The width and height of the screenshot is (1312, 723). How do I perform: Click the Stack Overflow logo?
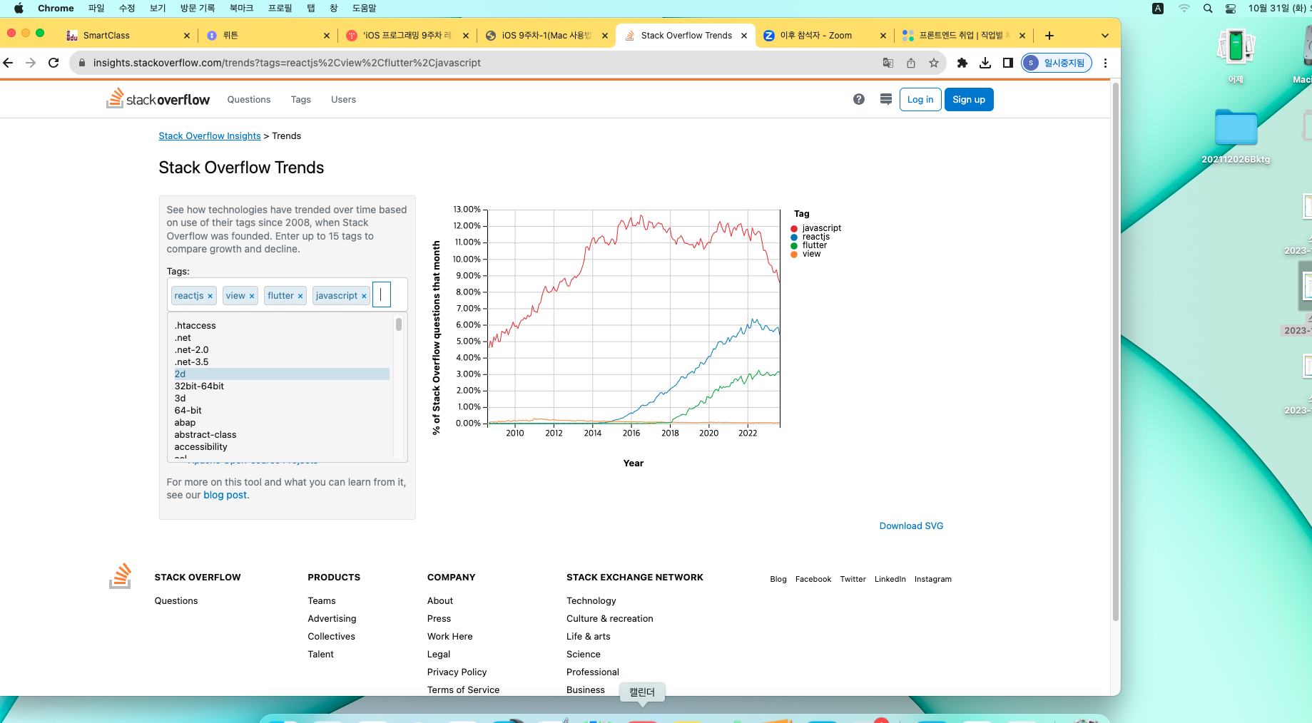point(158,99)
